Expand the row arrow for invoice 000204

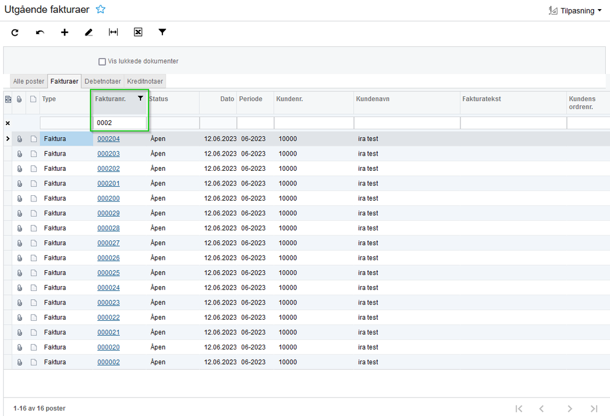[8, 139]
